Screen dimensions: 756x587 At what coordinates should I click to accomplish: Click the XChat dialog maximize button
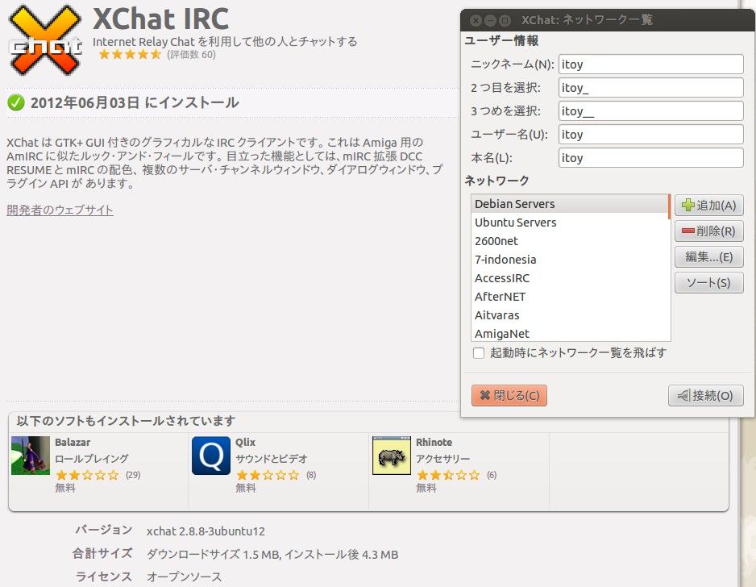pyautogui.click(x=505, y=20)
